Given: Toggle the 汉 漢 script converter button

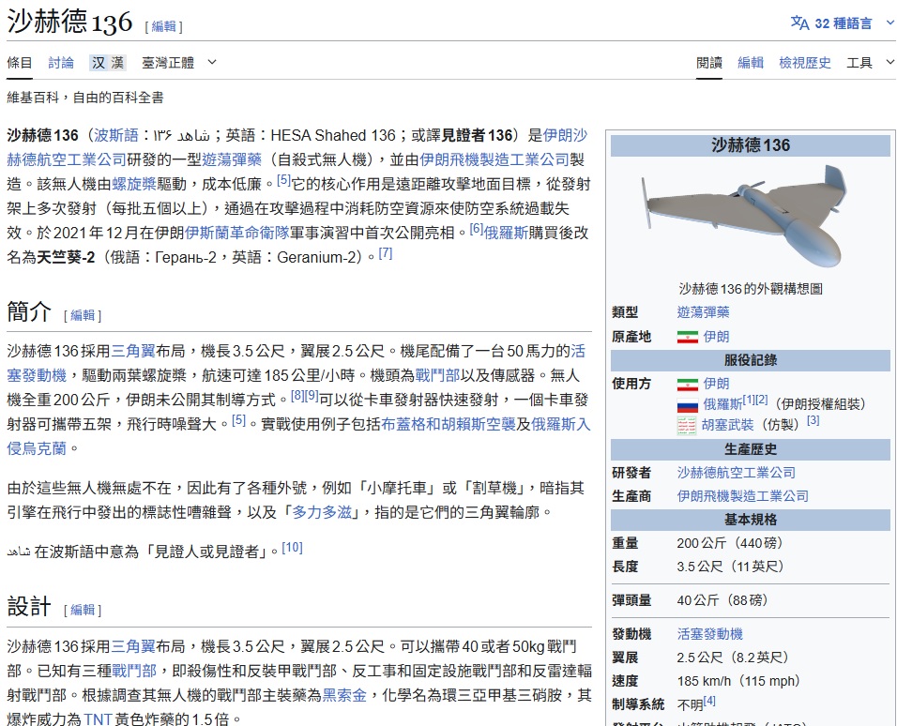Looking at the screenshot, I should [x=108, y=63].
